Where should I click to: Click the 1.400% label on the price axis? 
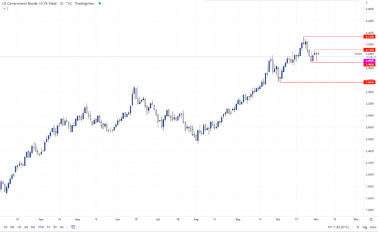[x=370, y=210]
